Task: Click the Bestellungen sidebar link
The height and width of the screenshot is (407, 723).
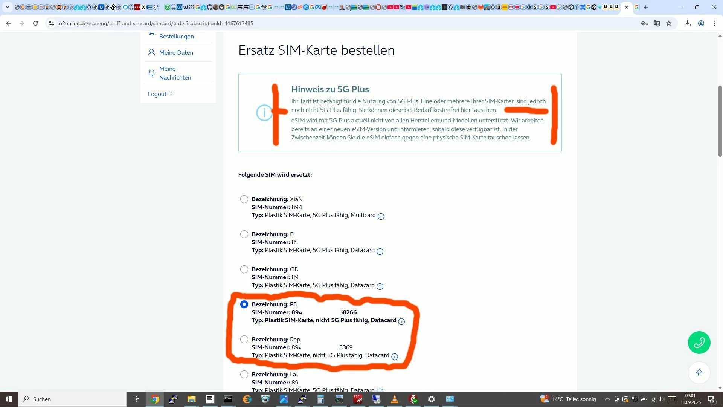Action: pyautogui.click(x=176, y=37)
